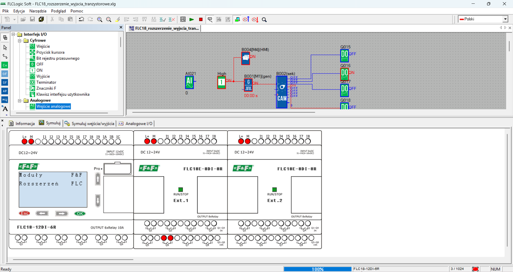Collapse the Cyfrowe tree folder
The image size is (513, 272).
[x=20, y=41]
